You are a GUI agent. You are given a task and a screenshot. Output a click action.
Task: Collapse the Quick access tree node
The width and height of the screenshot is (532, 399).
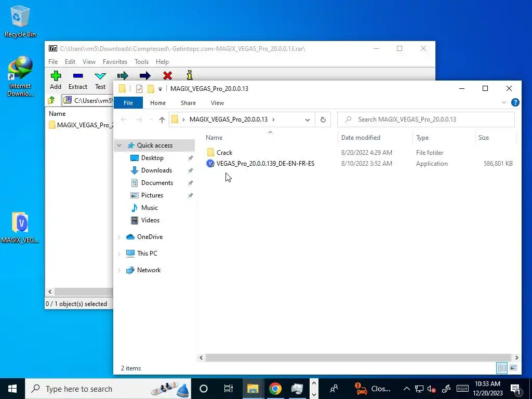click(119, 145)
